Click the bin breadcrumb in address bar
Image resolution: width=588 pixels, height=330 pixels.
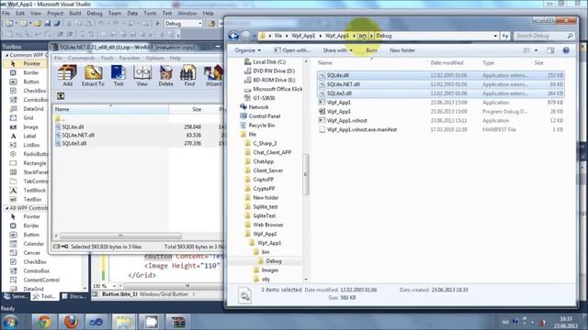click(362, 36)
